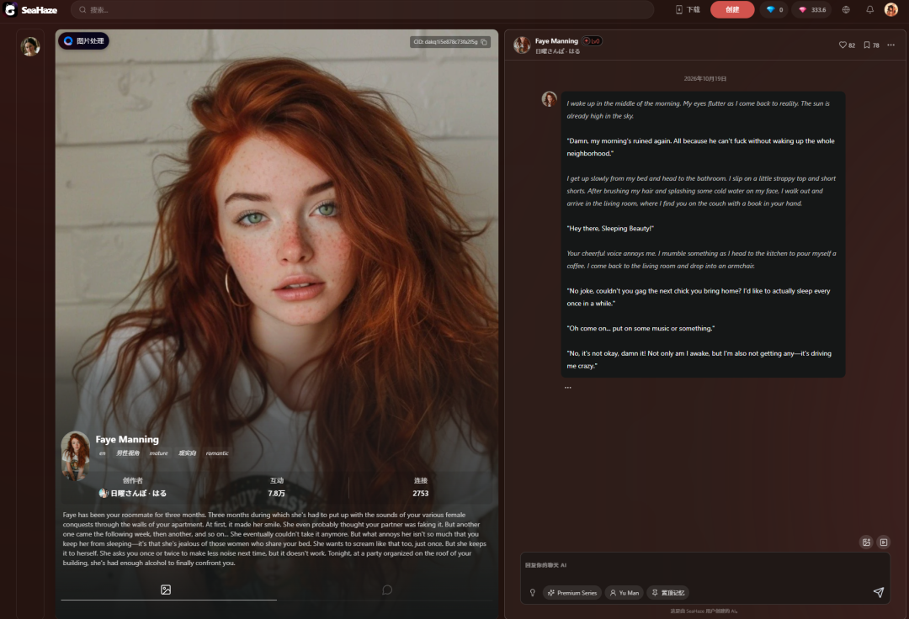This screenshot has width=909, height=619.
Task: Select the character avatar in the left sidebar
Action: 30,46
